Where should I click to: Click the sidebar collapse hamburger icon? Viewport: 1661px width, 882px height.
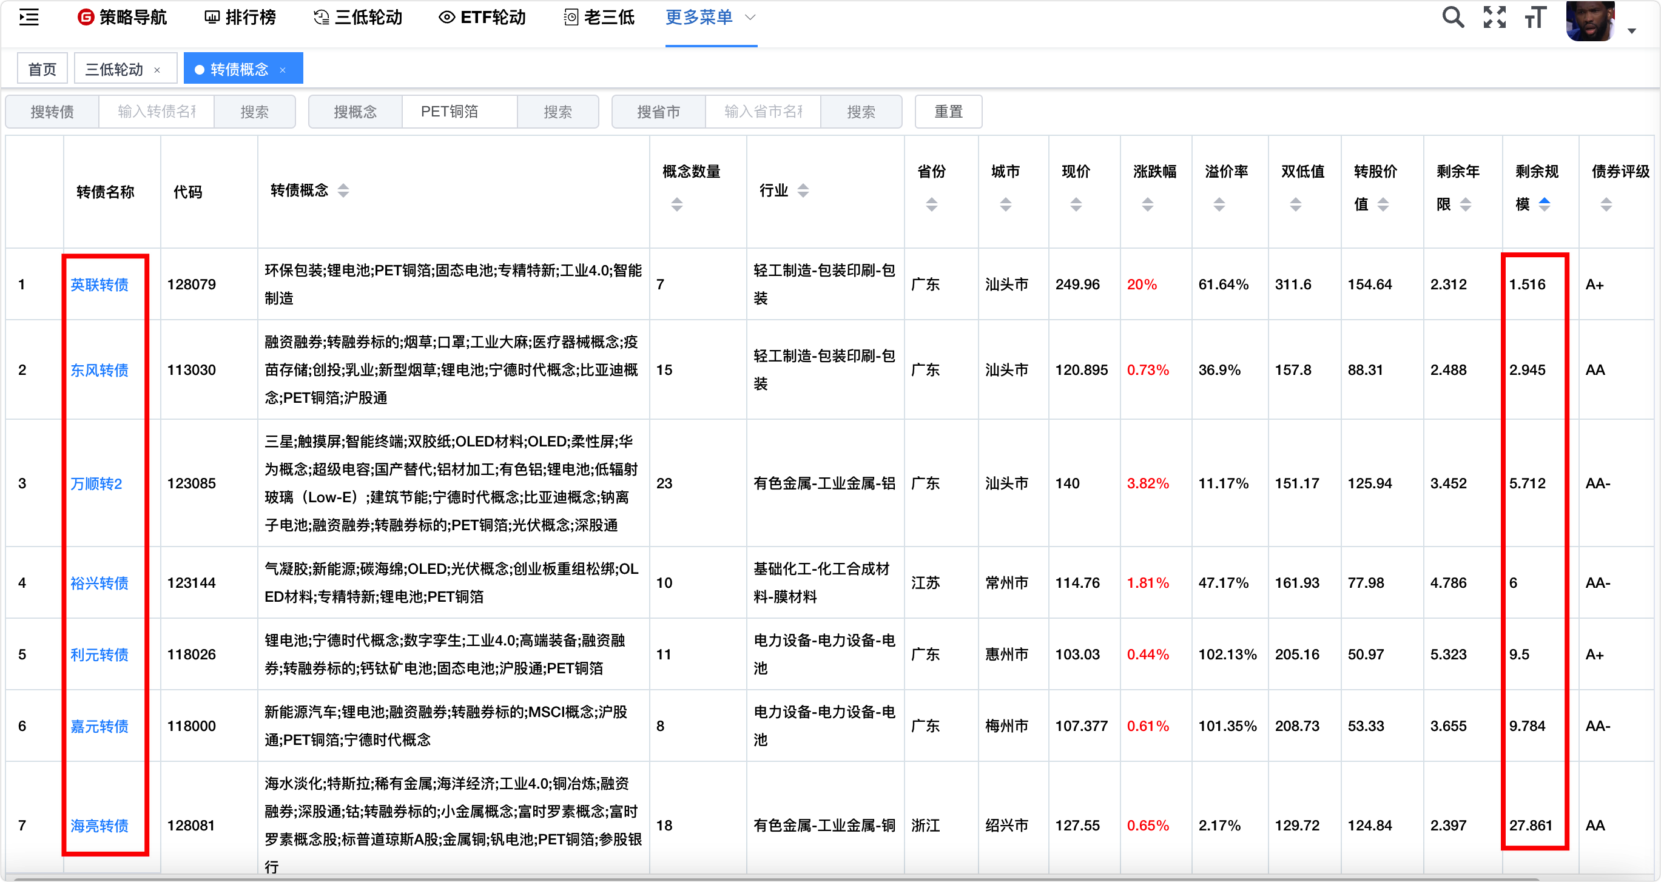coord(29,18)
